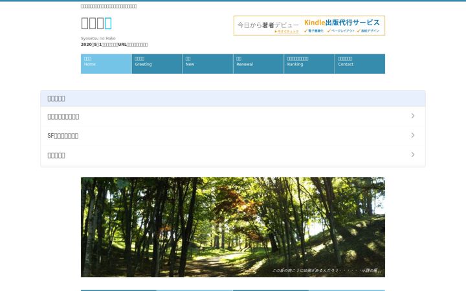Expand the SF list row chevron
The height and width of the screenshot is (291, 466).
[413, 135]
